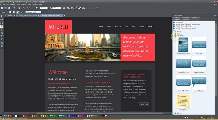The image size is (218, 120).
Task: Toggle the red magnet snap icon
Action: [x=64, y=8]
